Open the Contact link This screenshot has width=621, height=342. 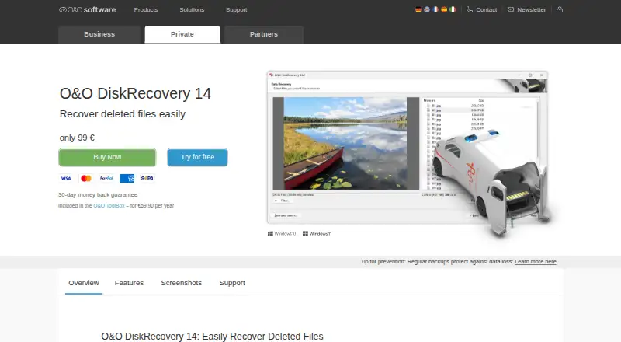[x=487, y=9]
